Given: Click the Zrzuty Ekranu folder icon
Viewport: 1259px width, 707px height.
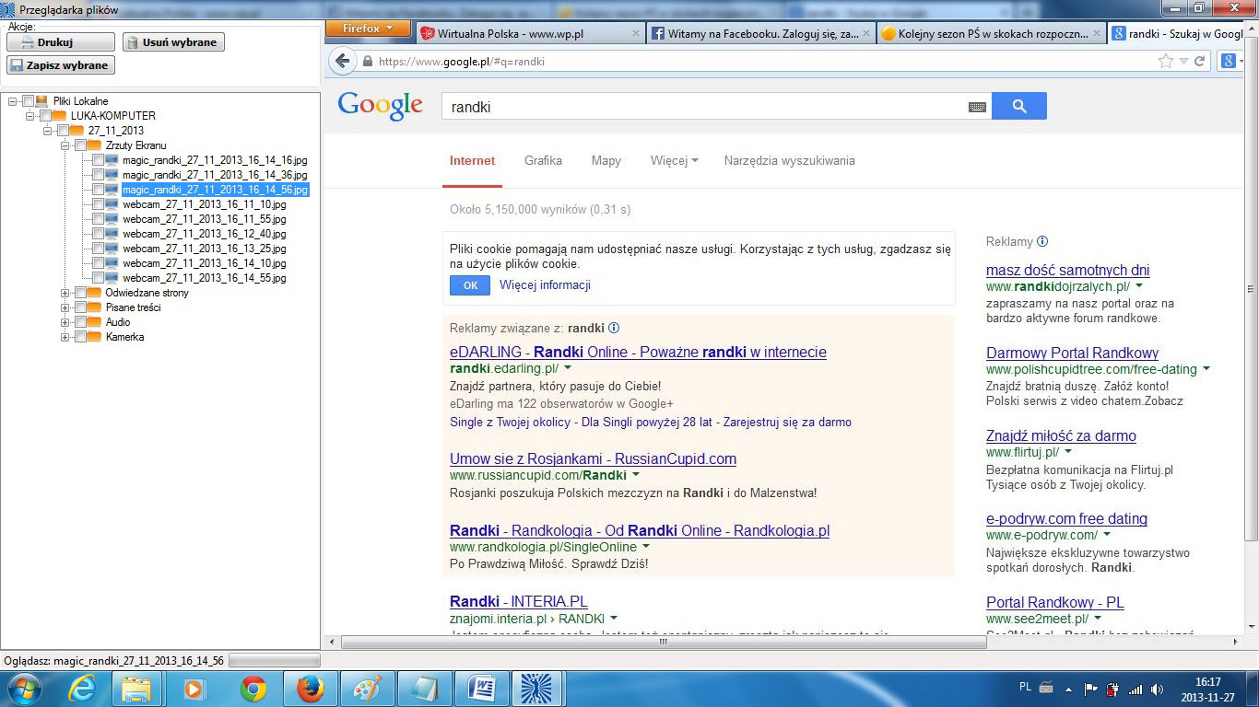Looking at the screenshot, I should (x=94, y=145).
